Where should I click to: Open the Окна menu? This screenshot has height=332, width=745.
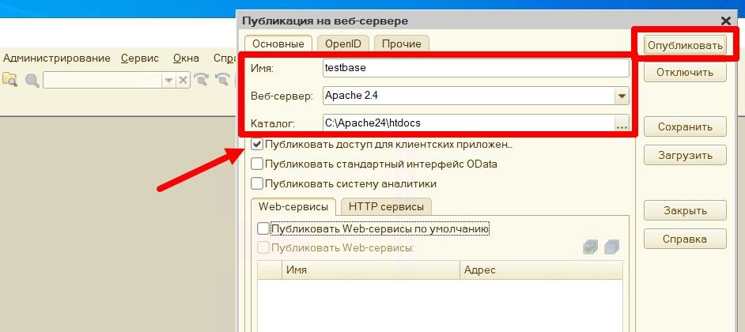(186, 58)
